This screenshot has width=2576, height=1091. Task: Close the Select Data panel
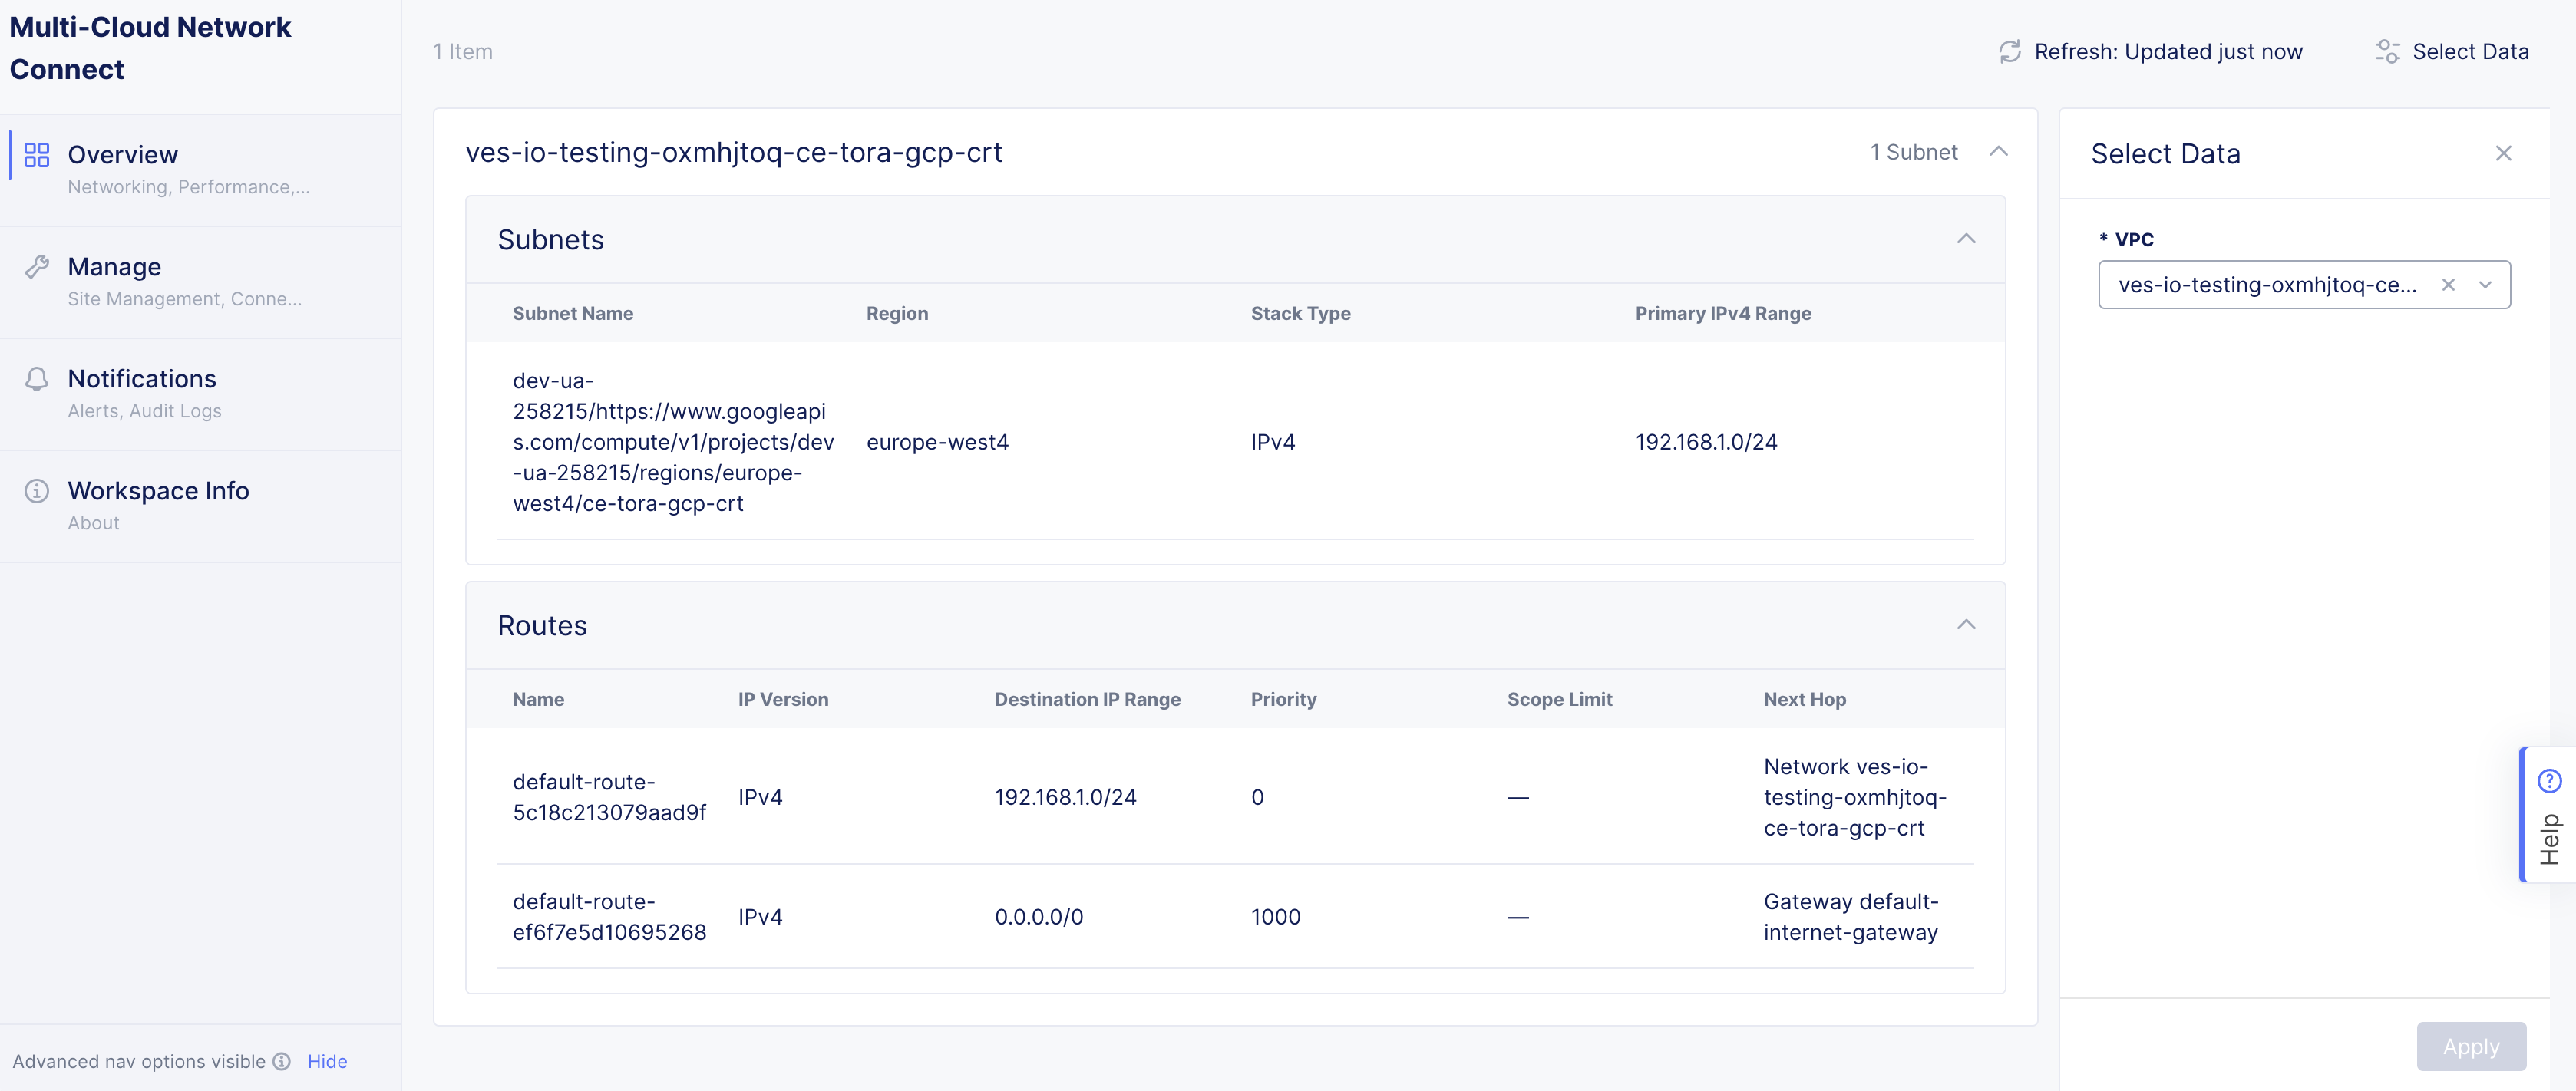tap(2504, 153)
